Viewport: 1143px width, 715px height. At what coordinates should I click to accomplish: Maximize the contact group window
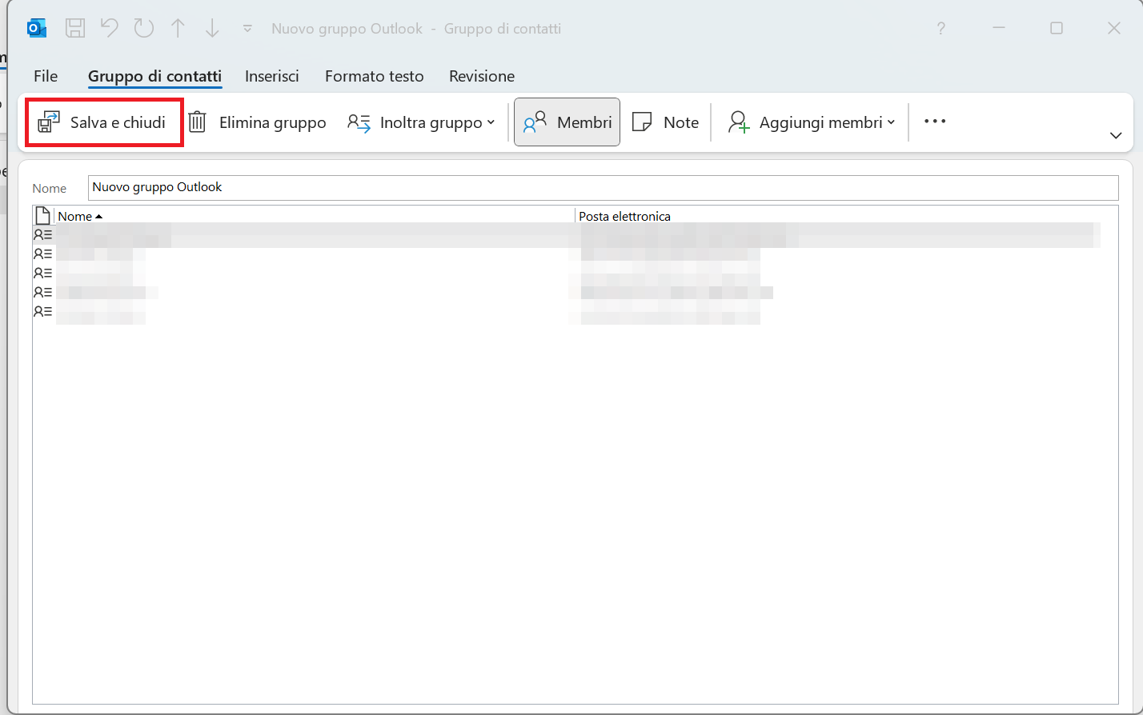tap(1057, 29)
